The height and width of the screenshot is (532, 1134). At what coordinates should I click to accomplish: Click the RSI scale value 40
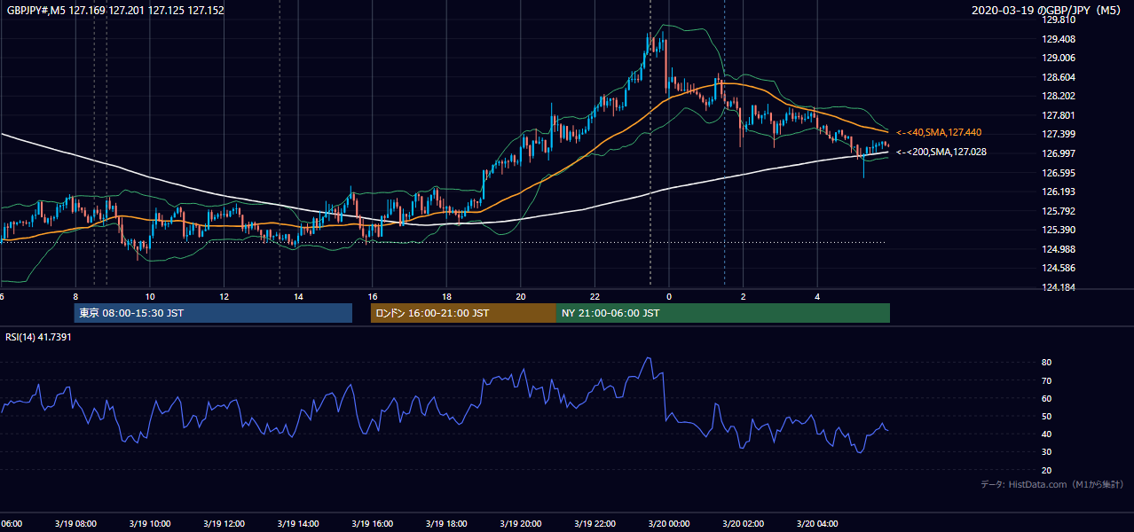tap(1047, 434)
